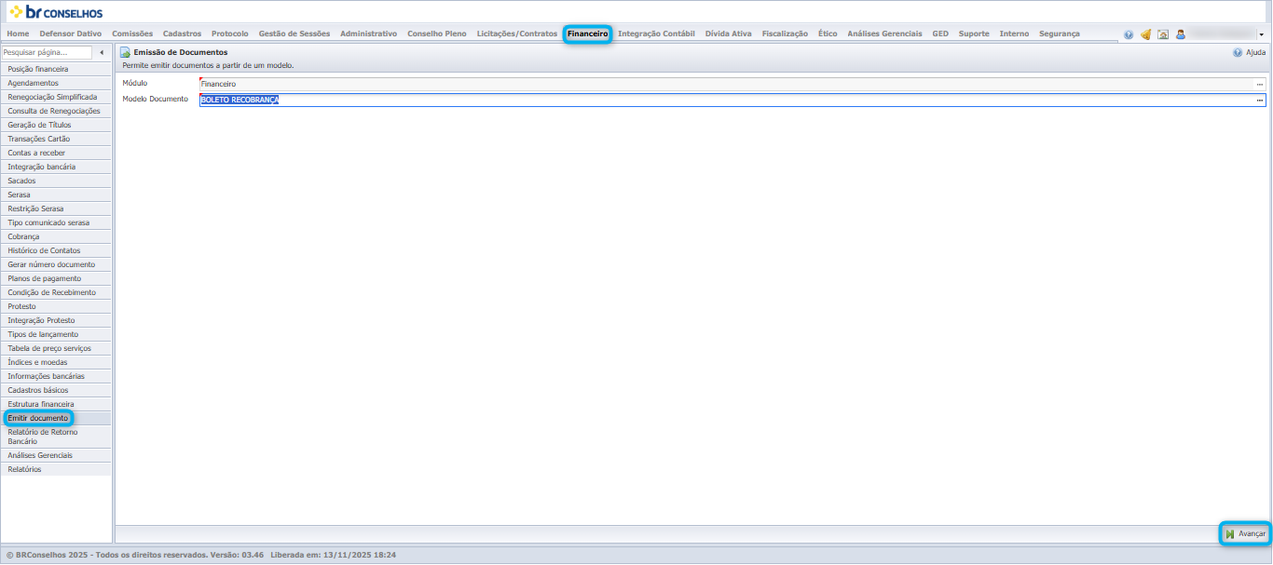Switch to the Dívida Ativa menu

728,34
